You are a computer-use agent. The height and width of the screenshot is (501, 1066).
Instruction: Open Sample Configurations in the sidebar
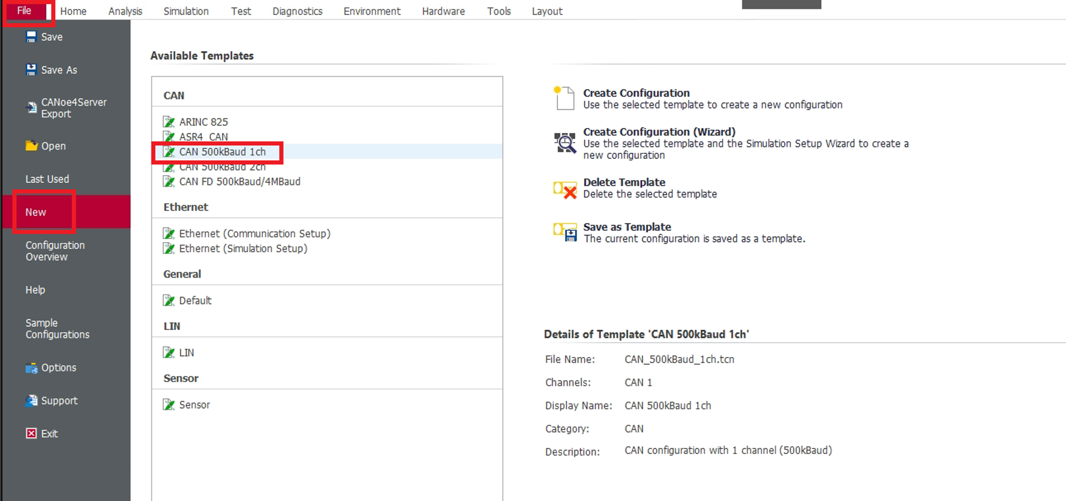pos(58,329)
